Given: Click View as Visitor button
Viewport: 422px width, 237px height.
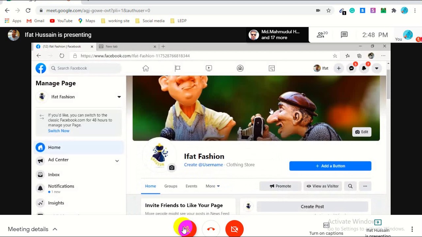Looking at the screenshot, I should coord(323,186).
